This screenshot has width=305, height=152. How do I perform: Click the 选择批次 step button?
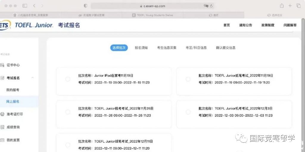click(119, 48)
